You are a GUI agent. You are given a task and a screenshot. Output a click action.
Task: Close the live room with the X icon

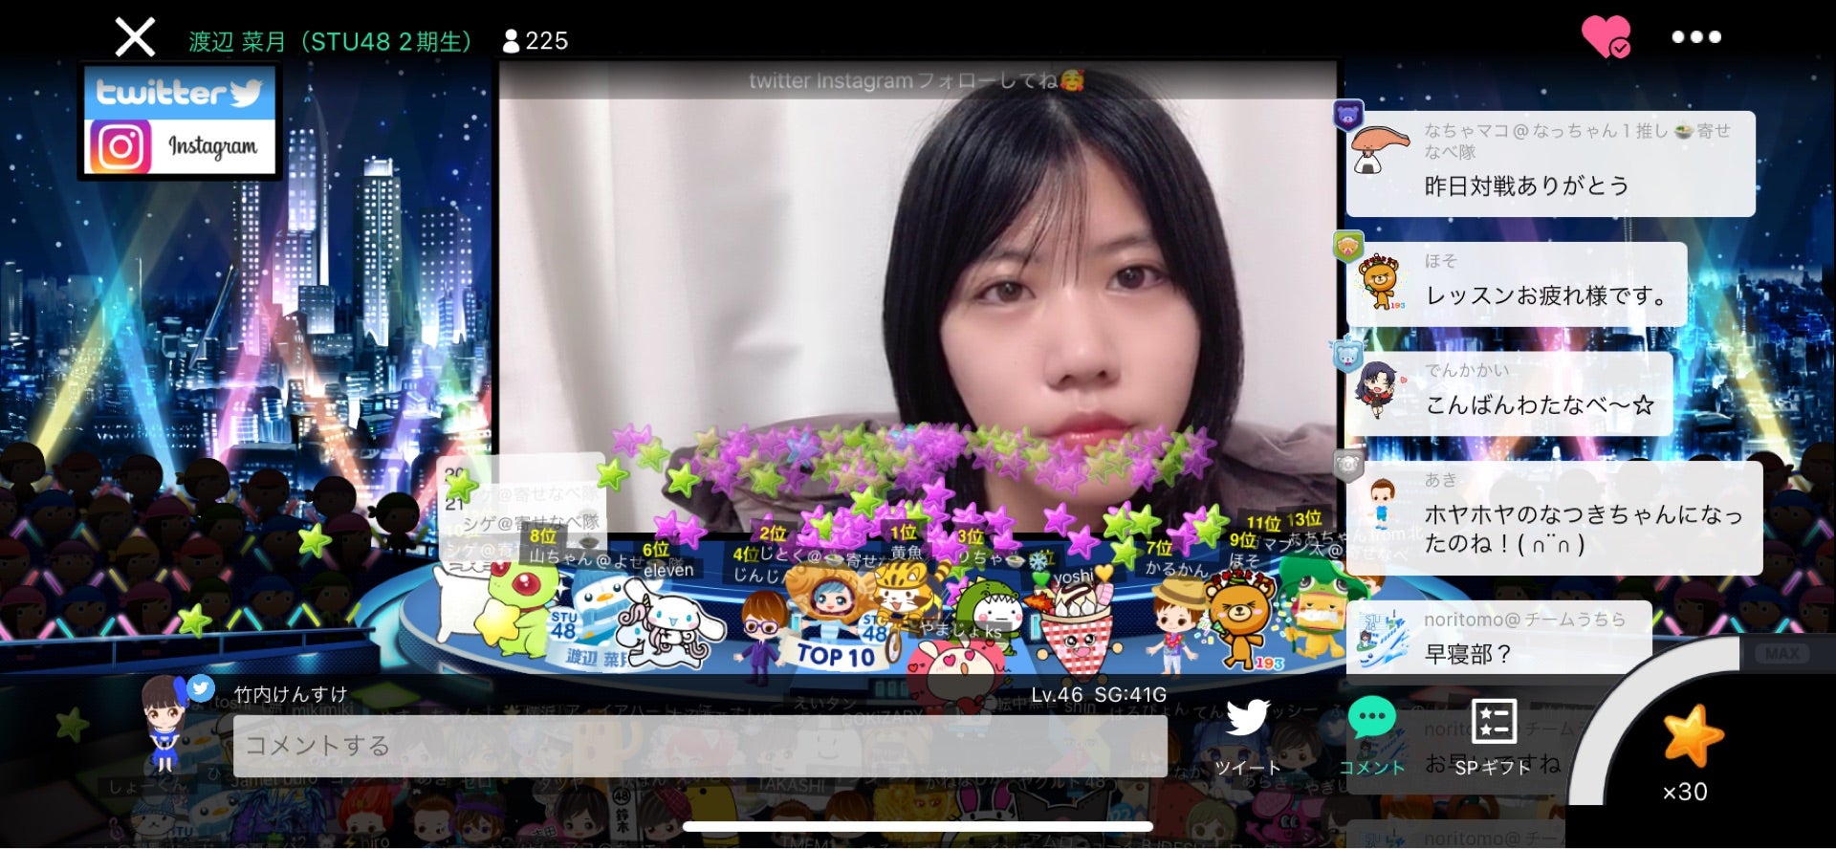(x=135, y=38)
